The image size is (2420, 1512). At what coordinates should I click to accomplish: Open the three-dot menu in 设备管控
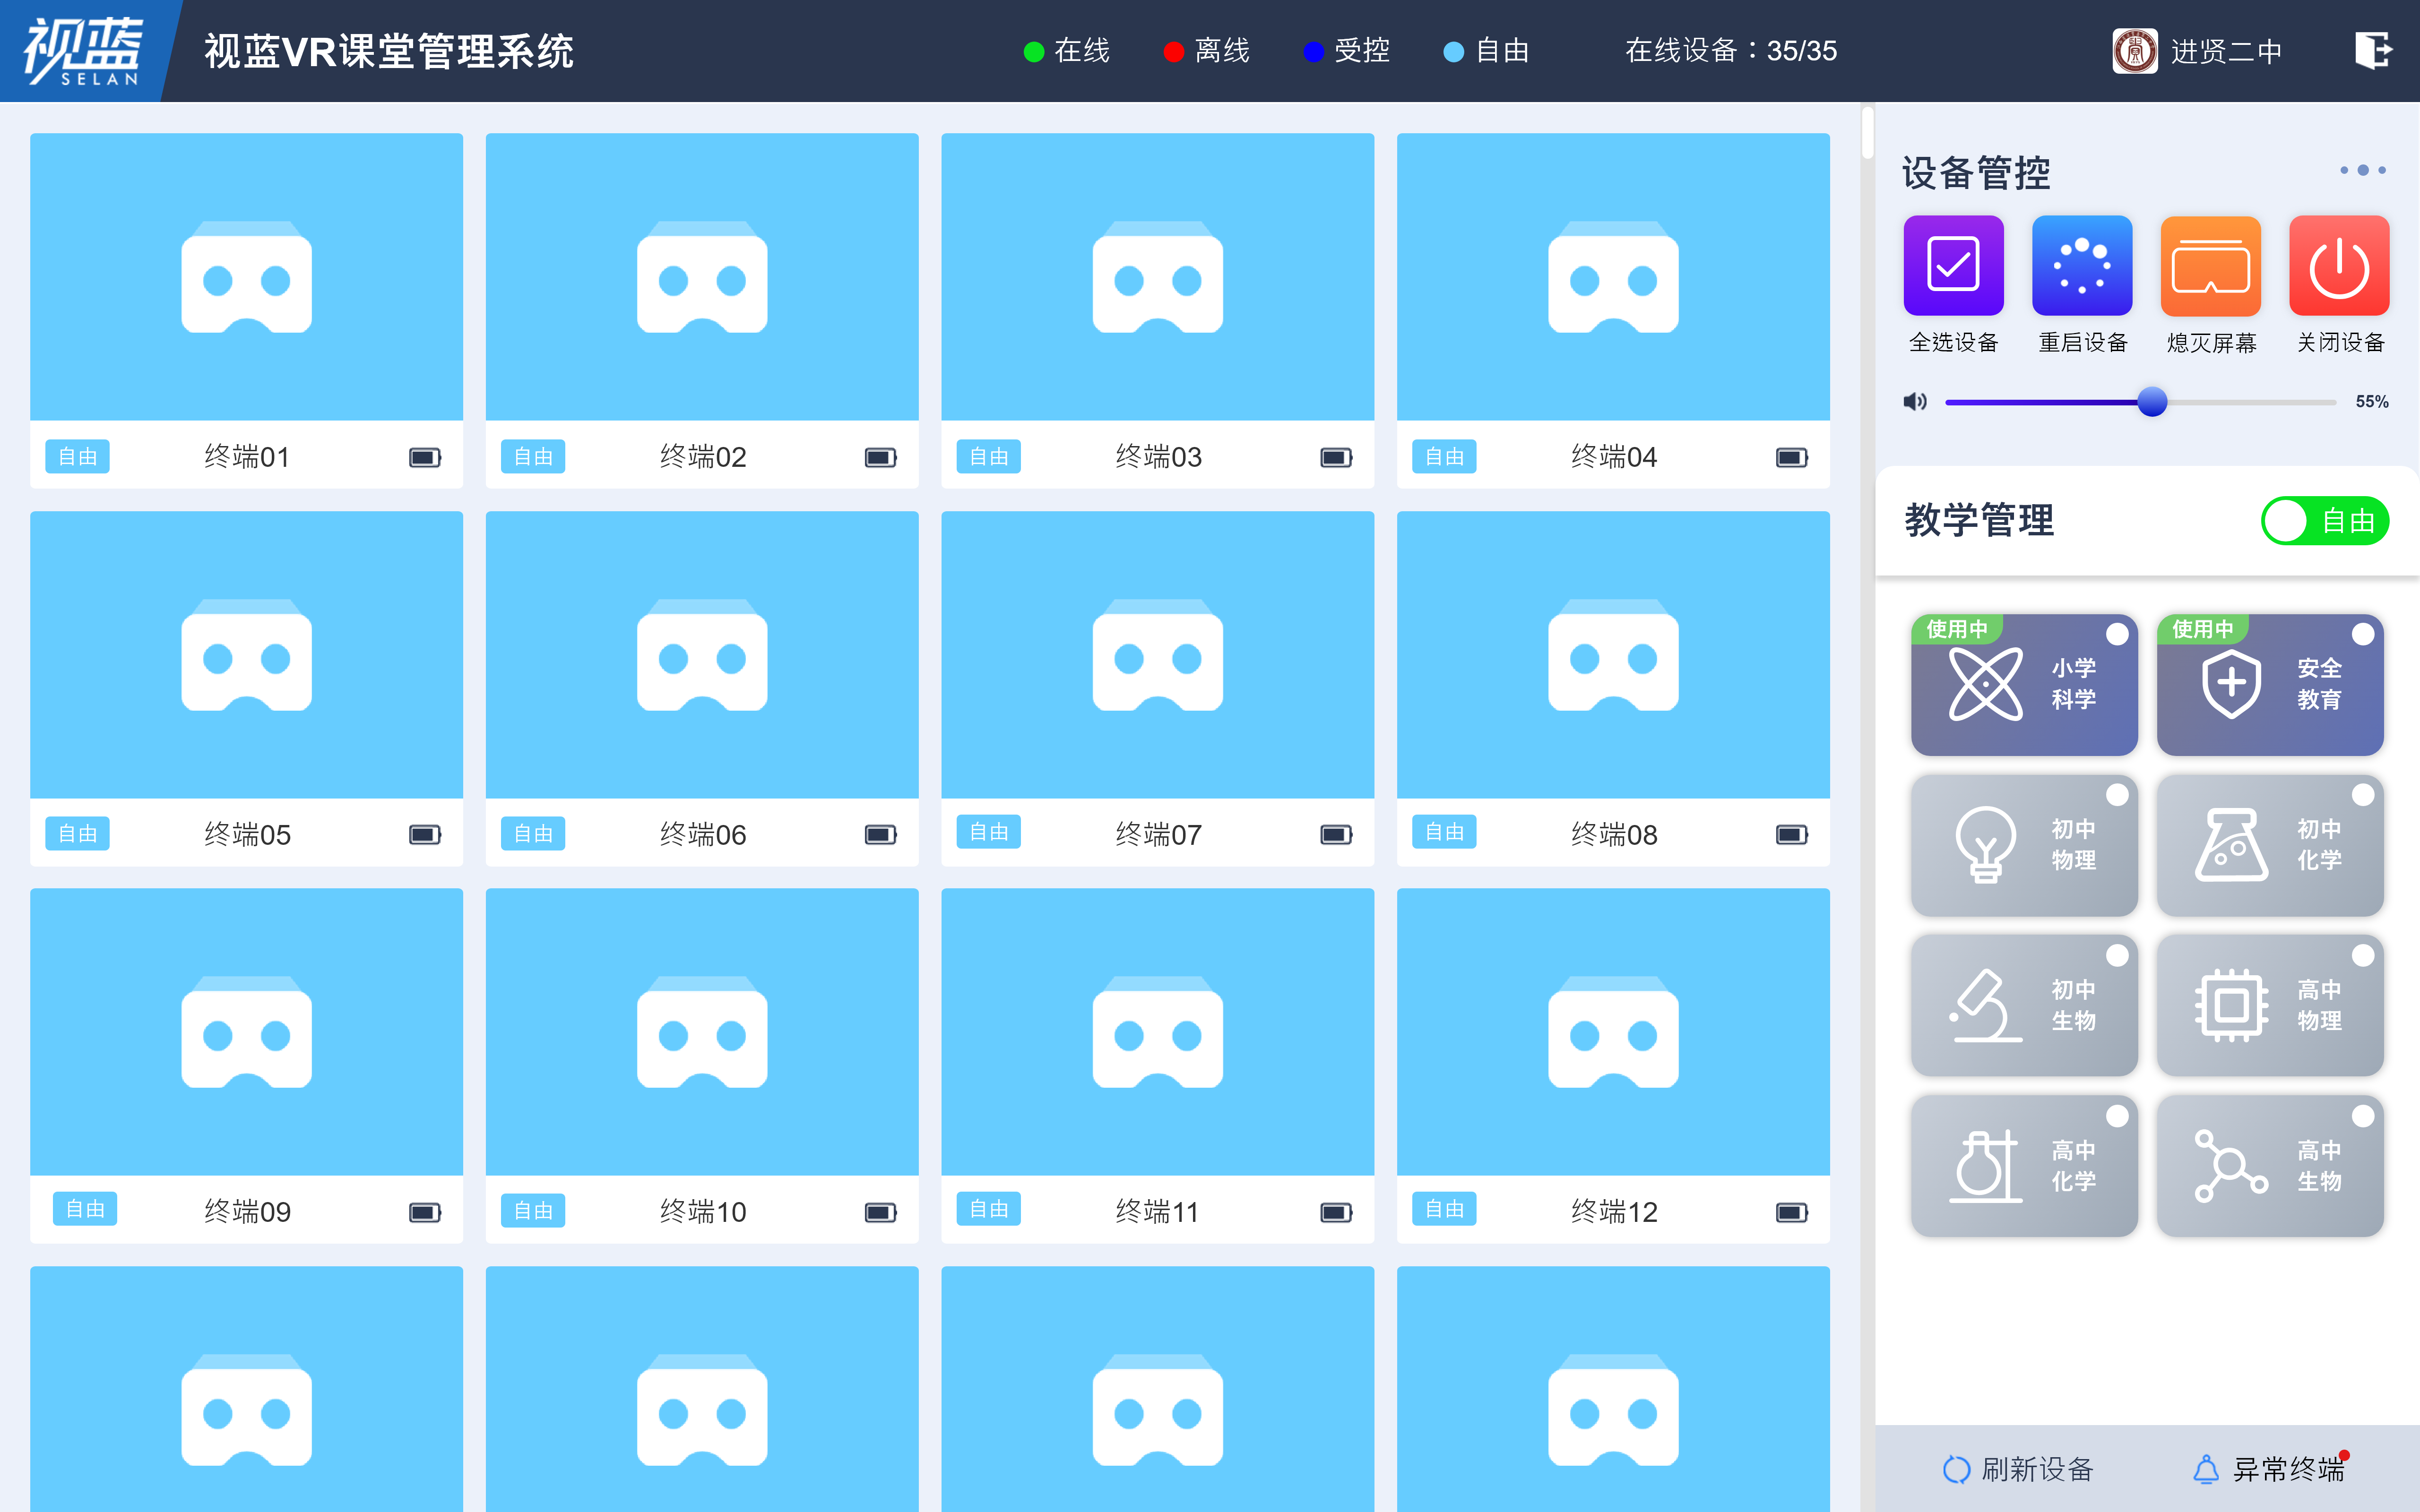[x=2362, y=170]
